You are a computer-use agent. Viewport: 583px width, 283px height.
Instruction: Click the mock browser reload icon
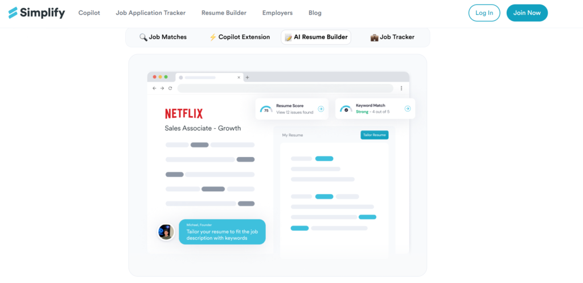170,88
